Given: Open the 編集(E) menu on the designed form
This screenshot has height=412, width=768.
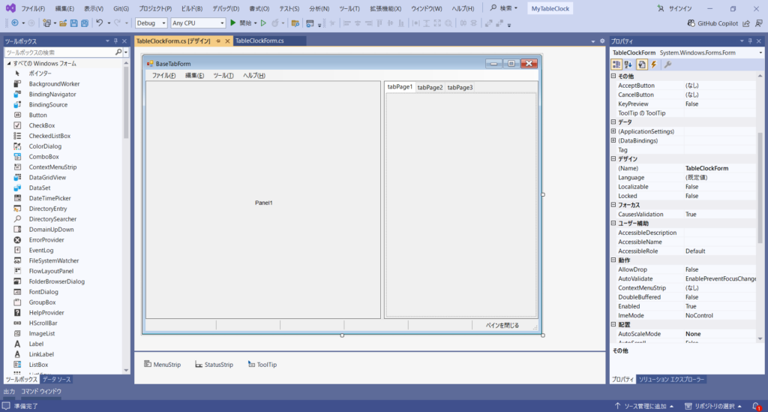Looking at the screenshot, I should [x=194, y=76].
